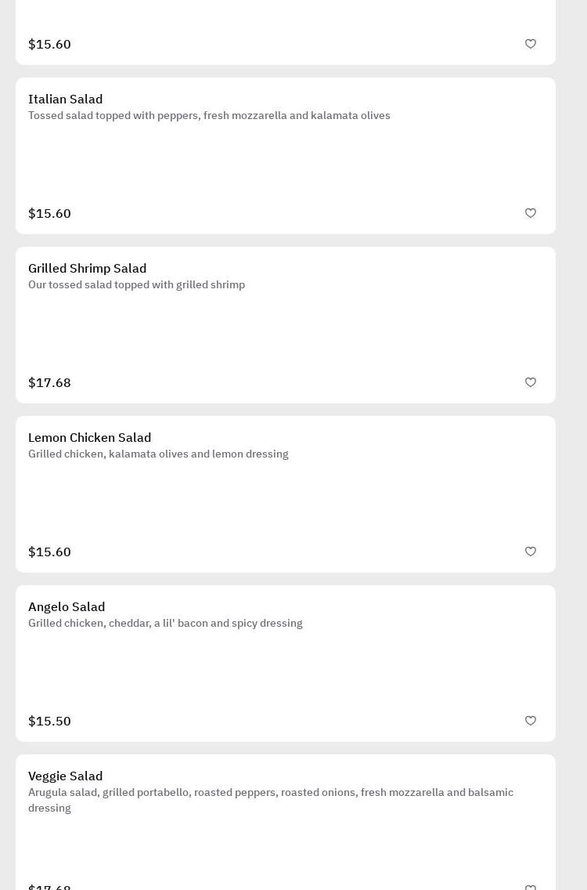
Task: Favorite the Italian Salad with its heart icon
Action: click(x=531, y=213)
